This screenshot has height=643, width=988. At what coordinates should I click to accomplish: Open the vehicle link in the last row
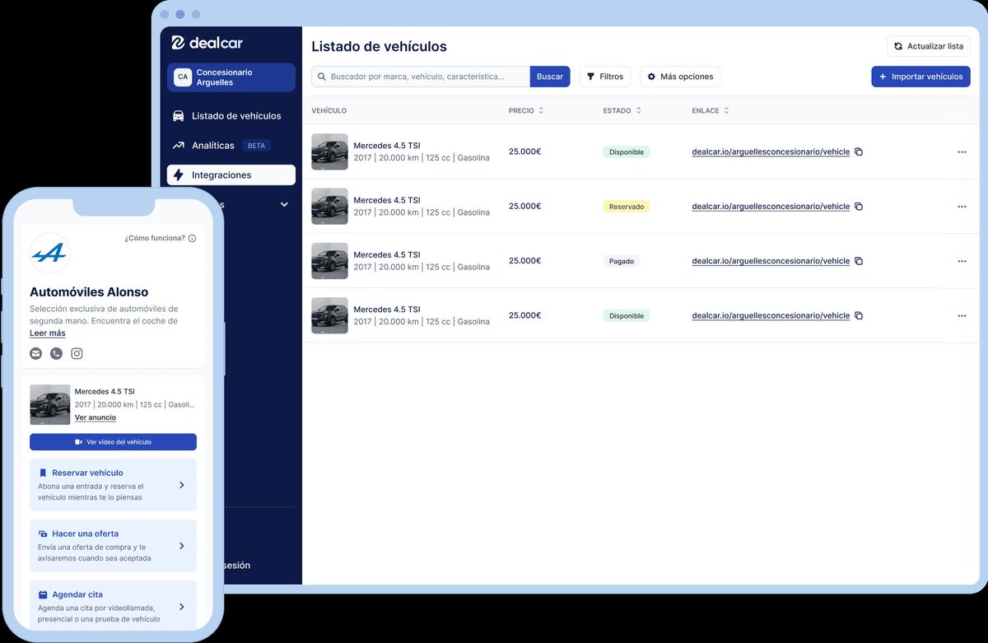click(771, 315)
